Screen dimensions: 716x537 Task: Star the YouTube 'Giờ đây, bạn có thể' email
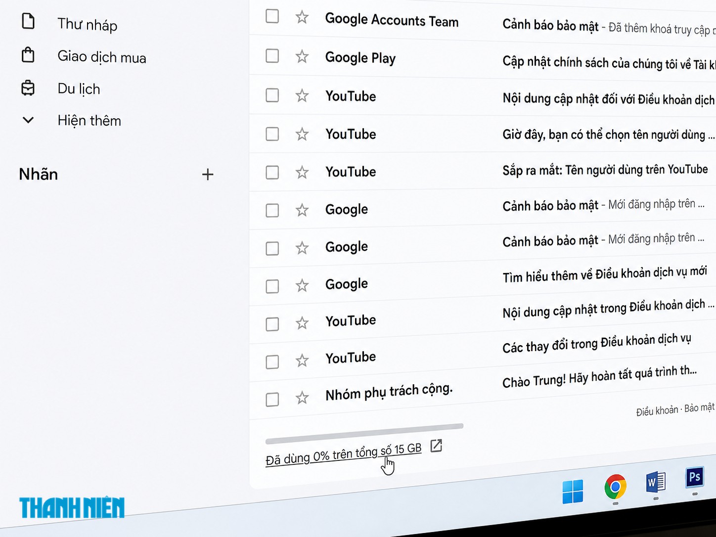[302, 134]
